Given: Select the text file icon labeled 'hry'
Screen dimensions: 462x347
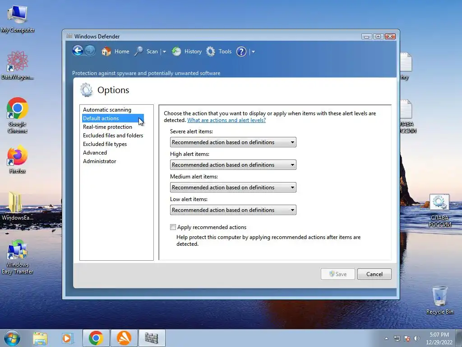Looking at the screenshot, I should point(406,66).
